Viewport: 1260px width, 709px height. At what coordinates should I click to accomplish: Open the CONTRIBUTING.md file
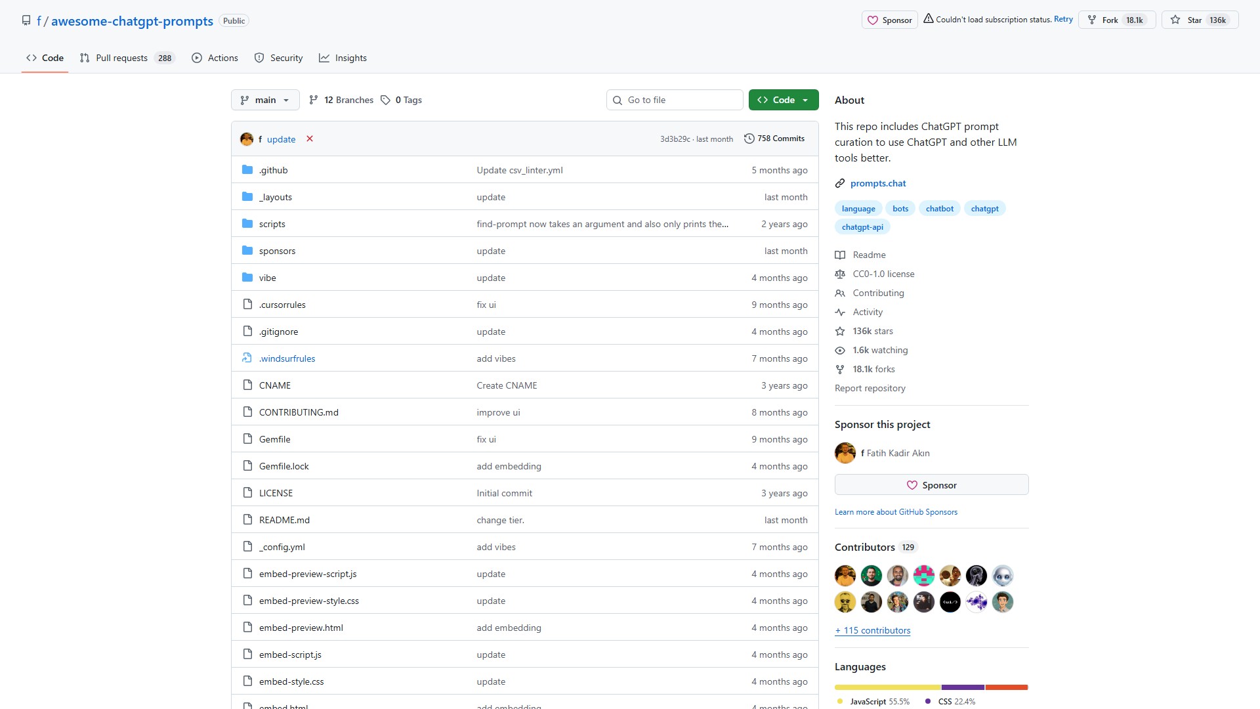tap(299, 412)
